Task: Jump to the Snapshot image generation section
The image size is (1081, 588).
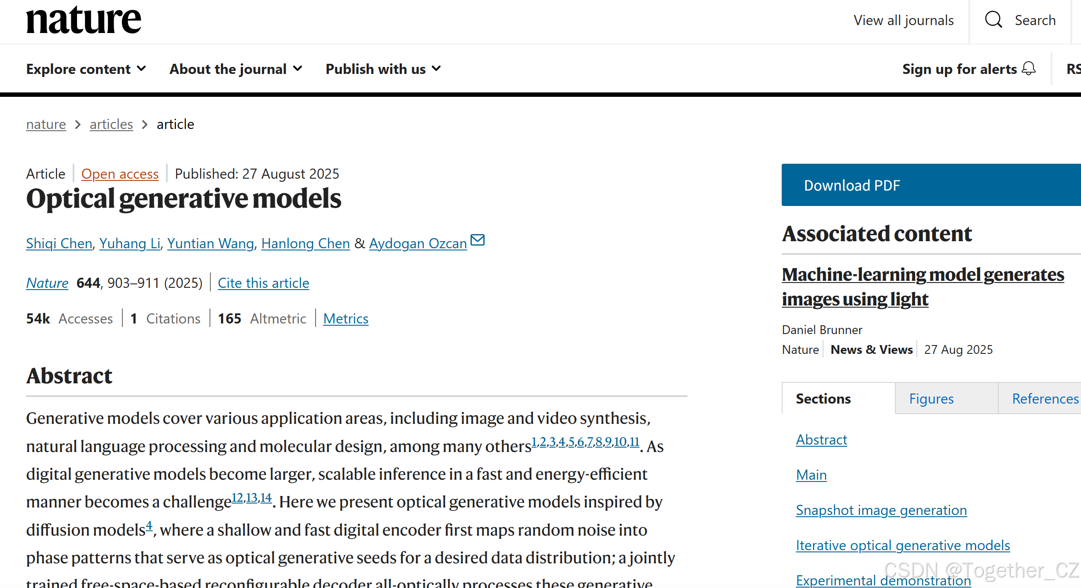Action: pyautogui.click(x=881, y=510)
